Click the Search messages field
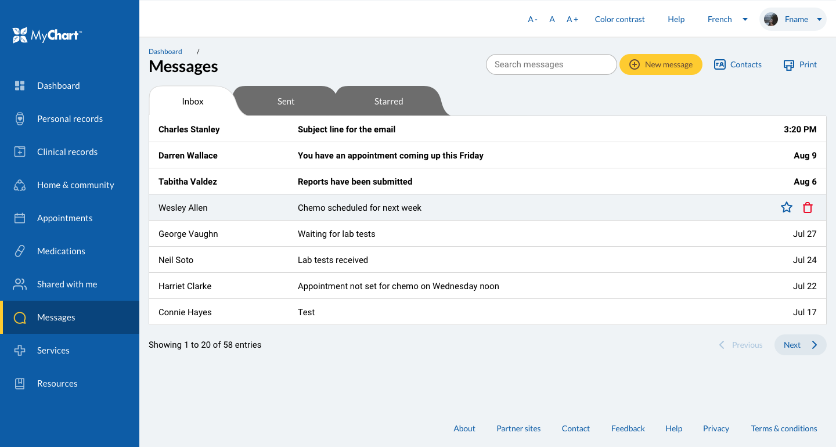This screenshot has width=836, height=447. pos(551,64)
